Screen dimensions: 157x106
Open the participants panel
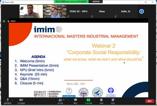60,101
